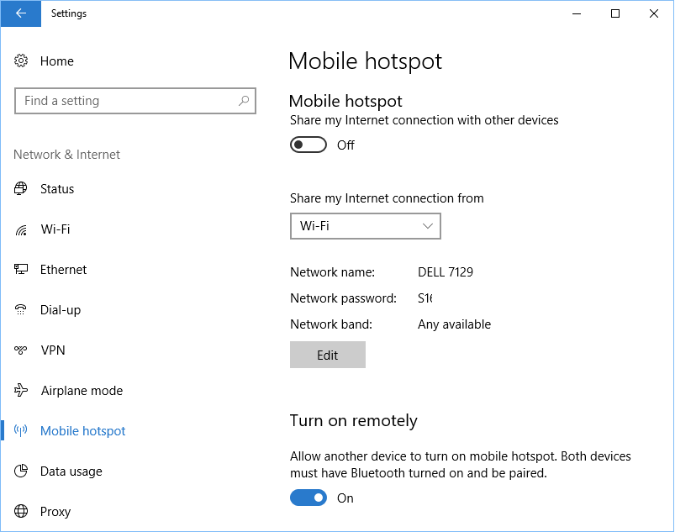The height and width of the screenshot is (532, 675).
Task: Click the Edit button for network details
Action: (x=328, y=355)
